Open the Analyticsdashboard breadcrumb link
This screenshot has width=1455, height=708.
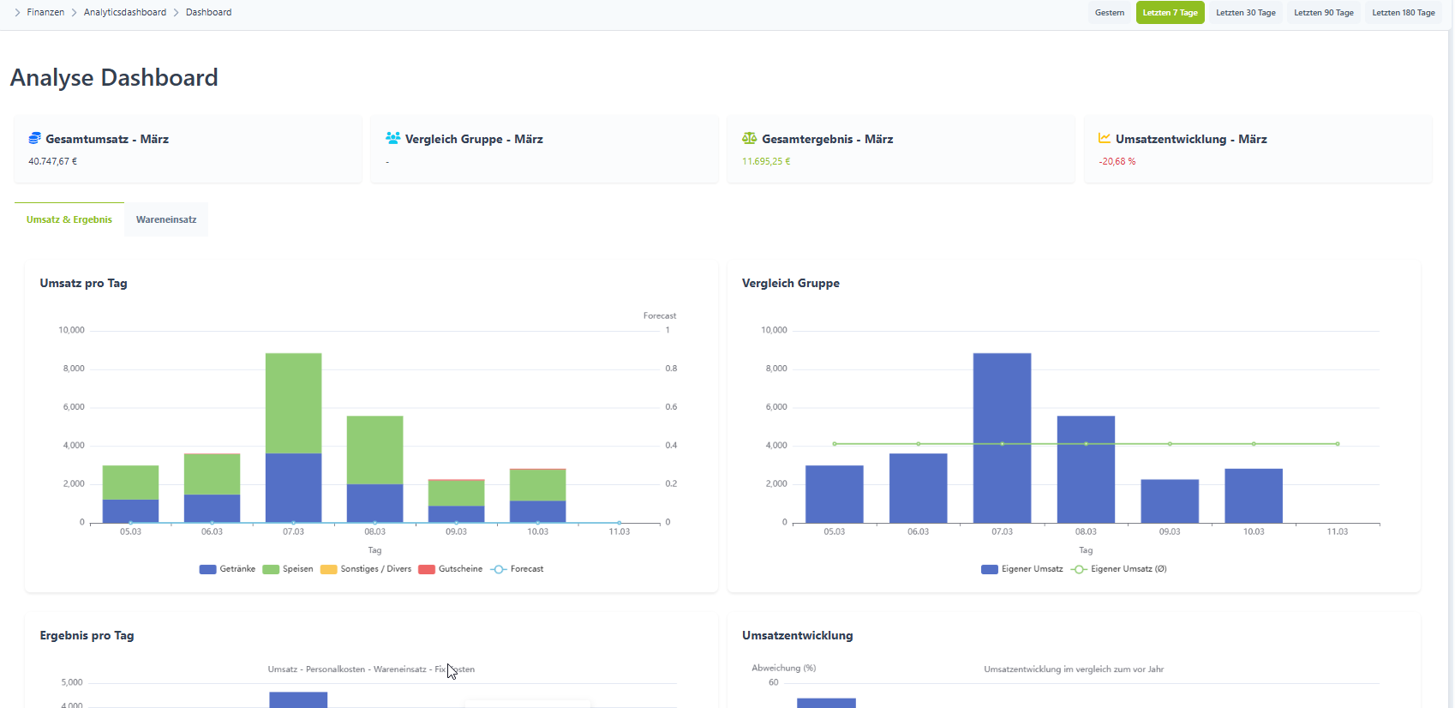pos(125,12)
